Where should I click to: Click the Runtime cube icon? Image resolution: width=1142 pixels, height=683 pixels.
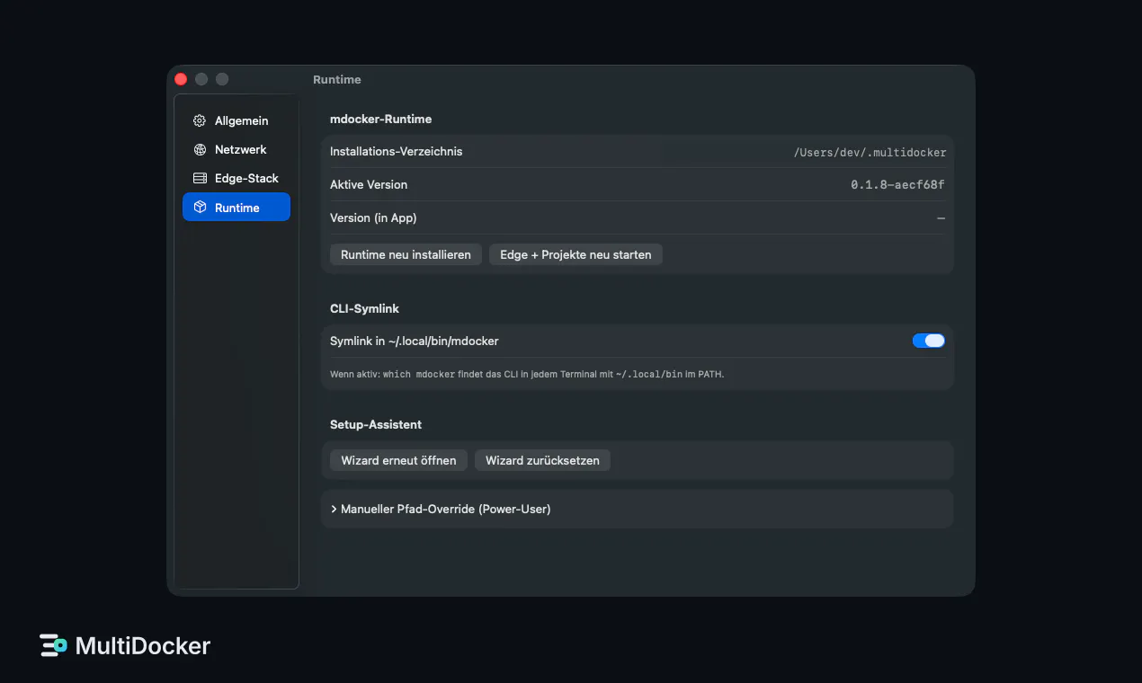(200, 207)
